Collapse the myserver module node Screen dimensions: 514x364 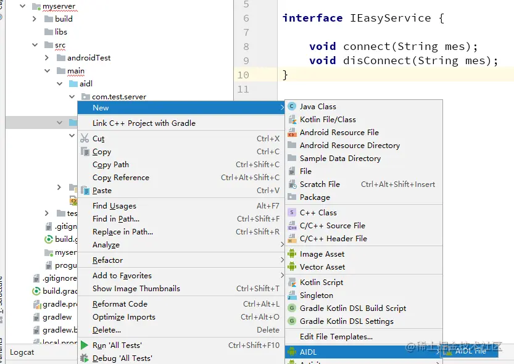(23, 6)
